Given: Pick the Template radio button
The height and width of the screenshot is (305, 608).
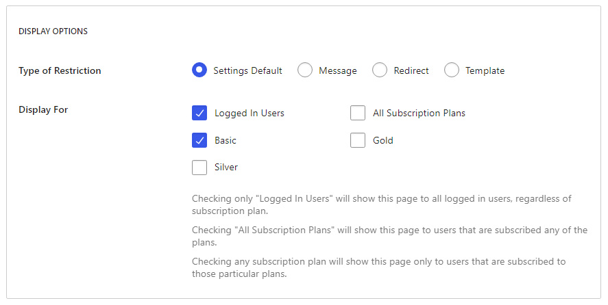Looking at the screenshot, I should point(452,70).
